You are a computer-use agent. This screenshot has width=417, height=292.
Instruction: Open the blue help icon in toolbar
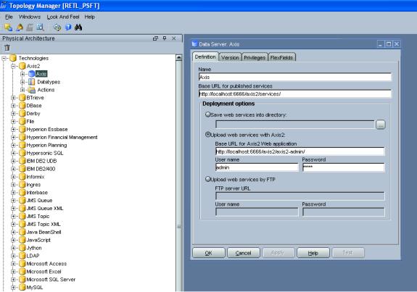point(68,27)
